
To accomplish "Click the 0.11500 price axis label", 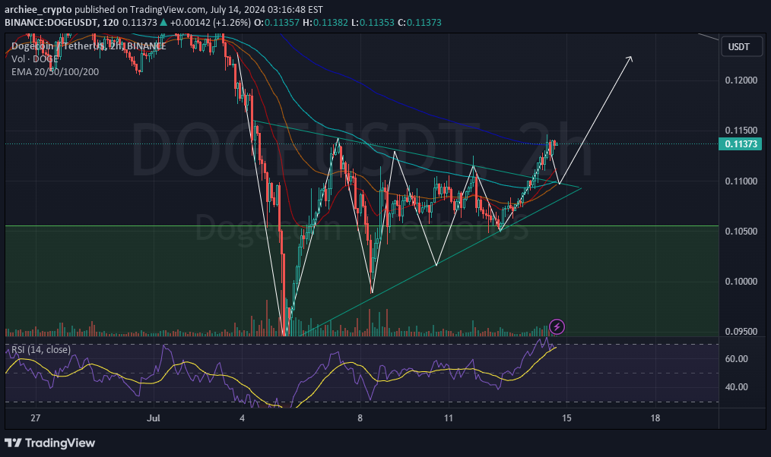I will (x=741, y=131).
